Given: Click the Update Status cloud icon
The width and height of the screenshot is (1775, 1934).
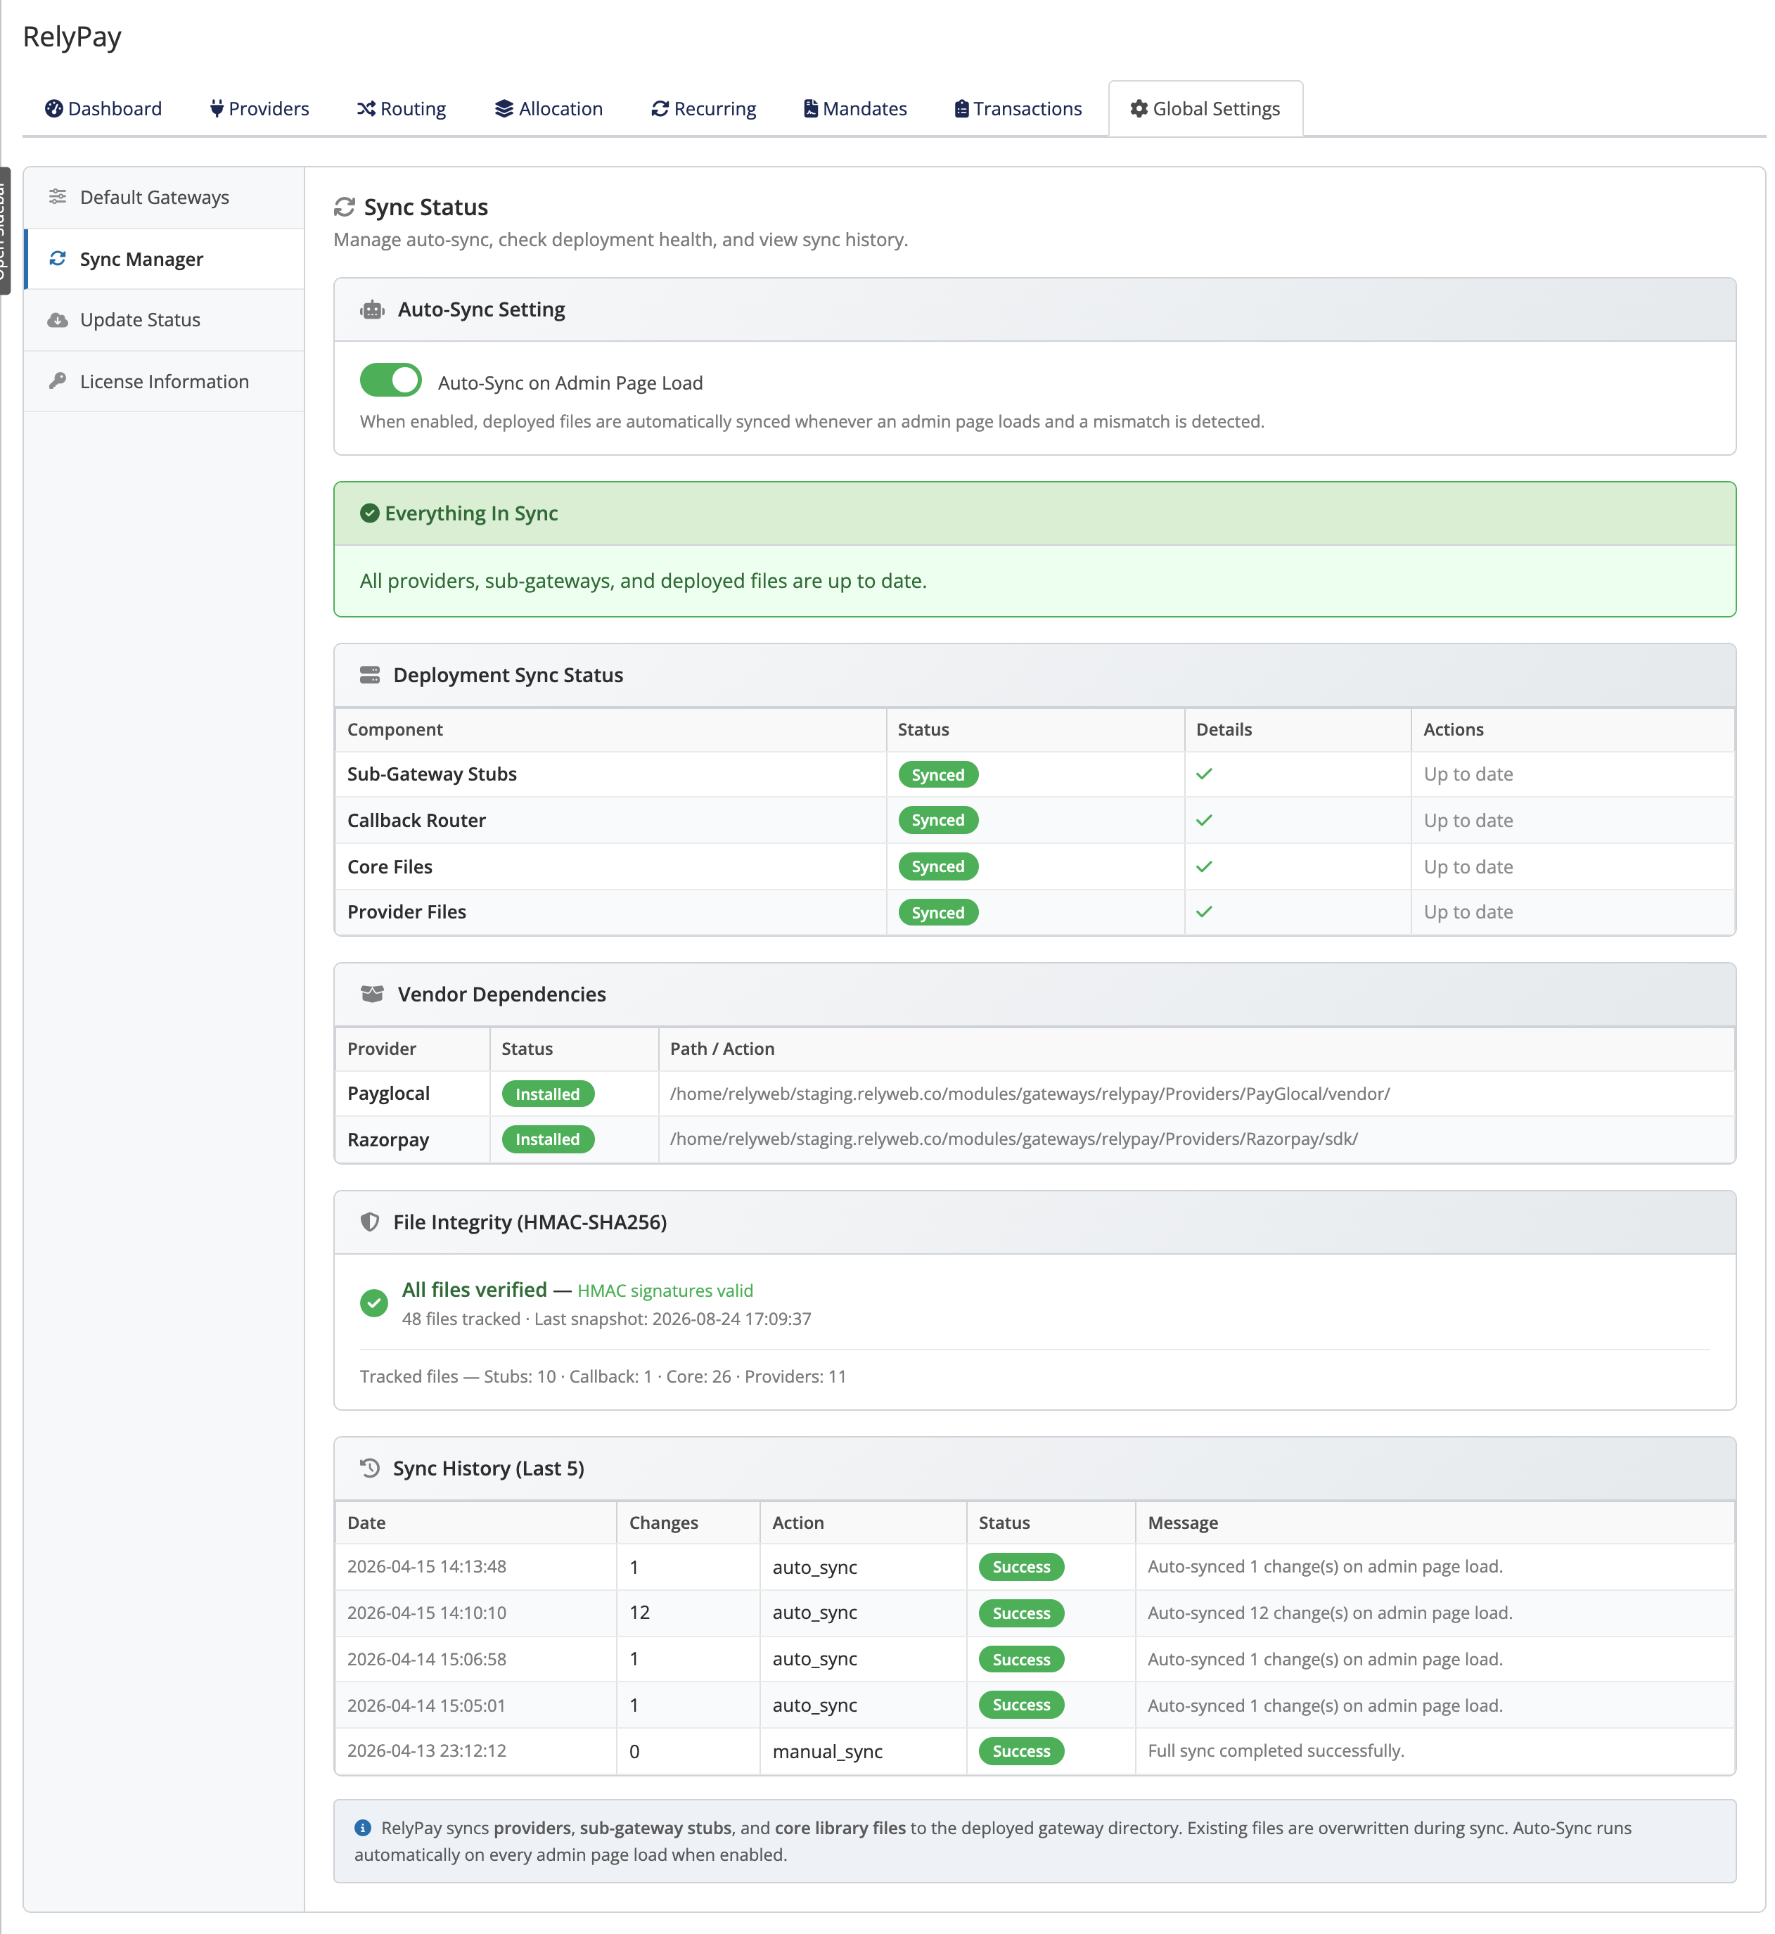Looking at the screenshot, I should click(58, 320).
